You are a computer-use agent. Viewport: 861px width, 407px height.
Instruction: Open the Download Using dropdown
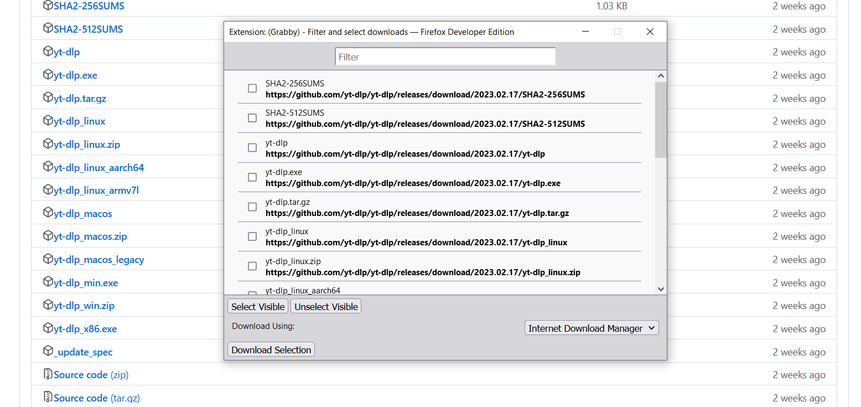(x=592, y=328)
